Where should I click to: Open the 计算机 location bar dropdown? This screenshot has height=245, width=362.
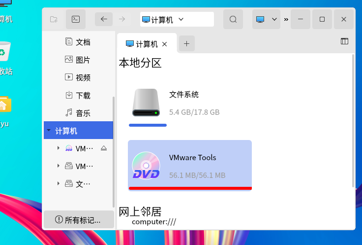[181, 19]
